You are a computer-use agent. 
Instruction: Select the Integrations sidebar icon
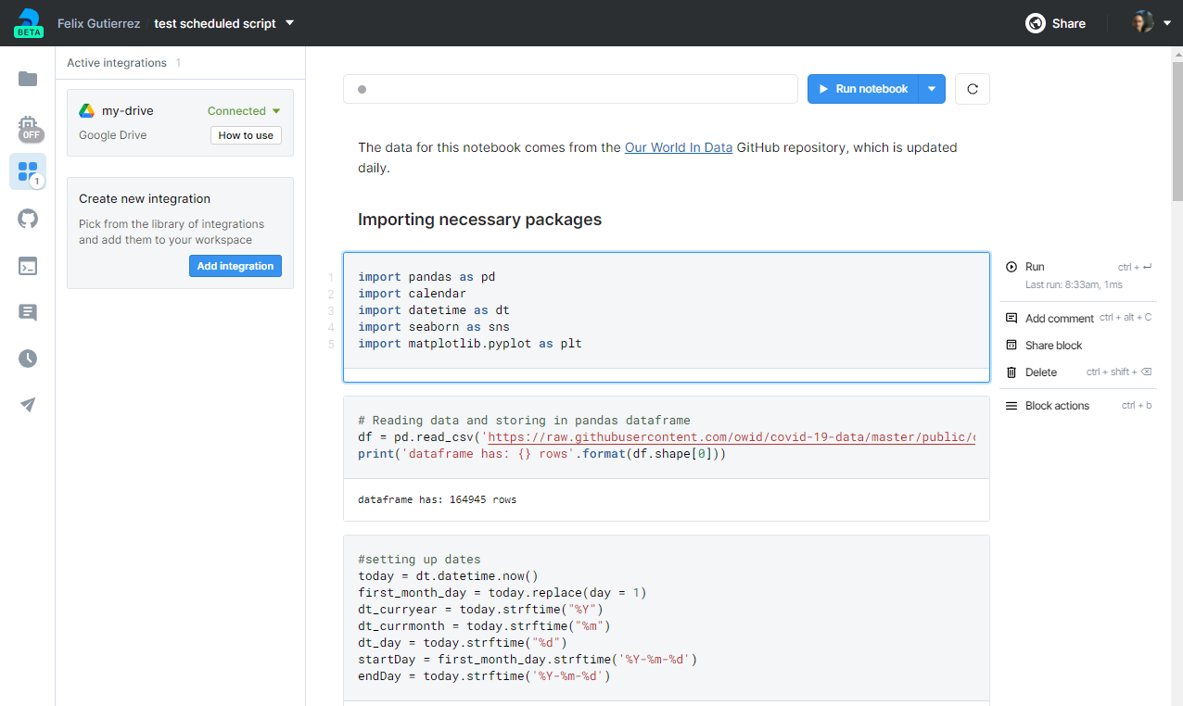28,171
